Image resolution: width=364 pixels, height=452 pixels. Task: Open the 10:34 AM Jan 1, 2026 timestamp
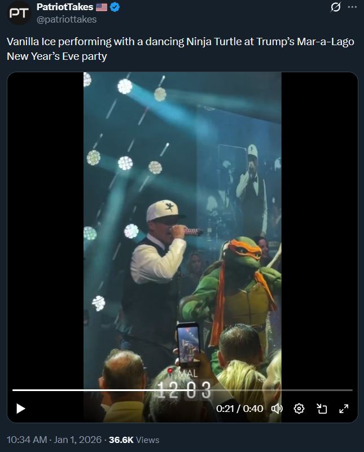point(54,440)
